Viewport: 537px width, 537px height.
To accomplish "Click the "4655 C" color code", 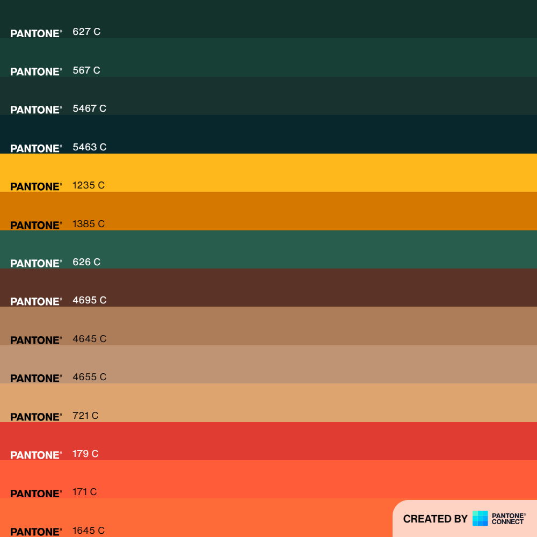I will point(89,377).
